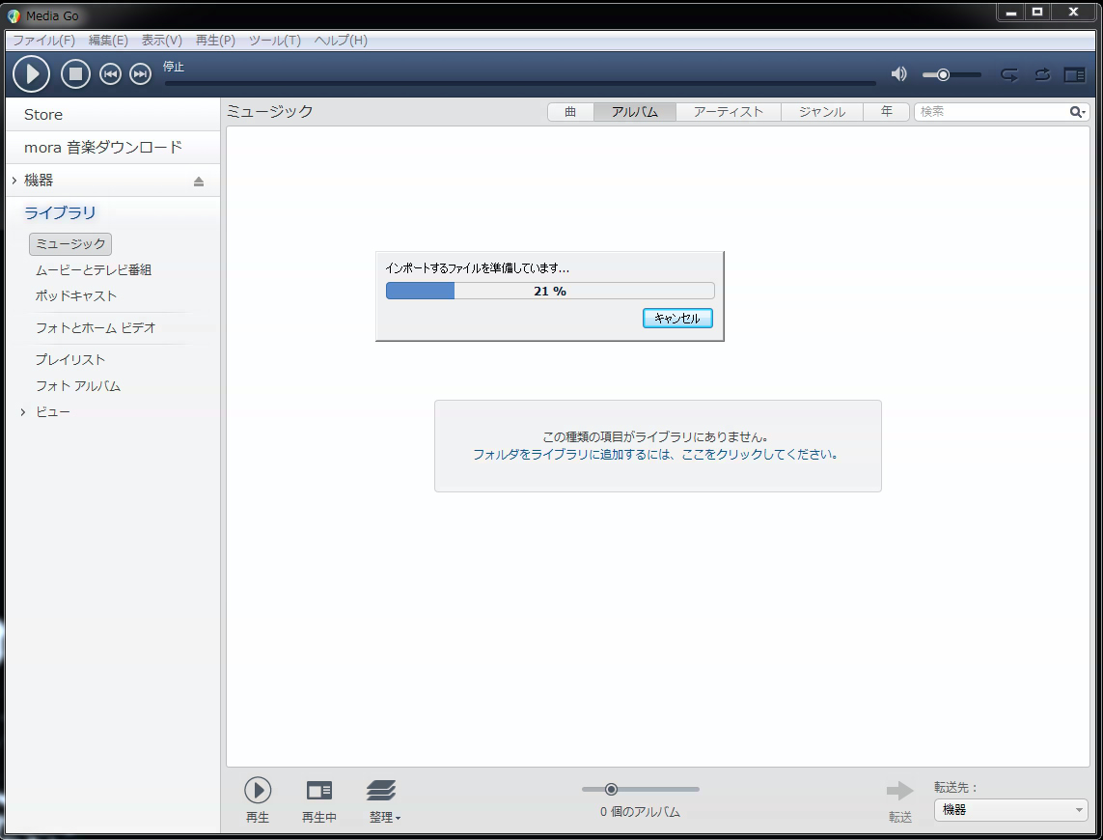Toggle the now playing panel icon at top right
1103x840 pixels.
1074,74
